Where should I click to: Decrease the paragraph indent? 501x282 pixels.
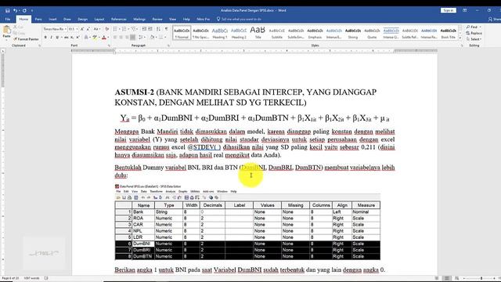(144, 29)
